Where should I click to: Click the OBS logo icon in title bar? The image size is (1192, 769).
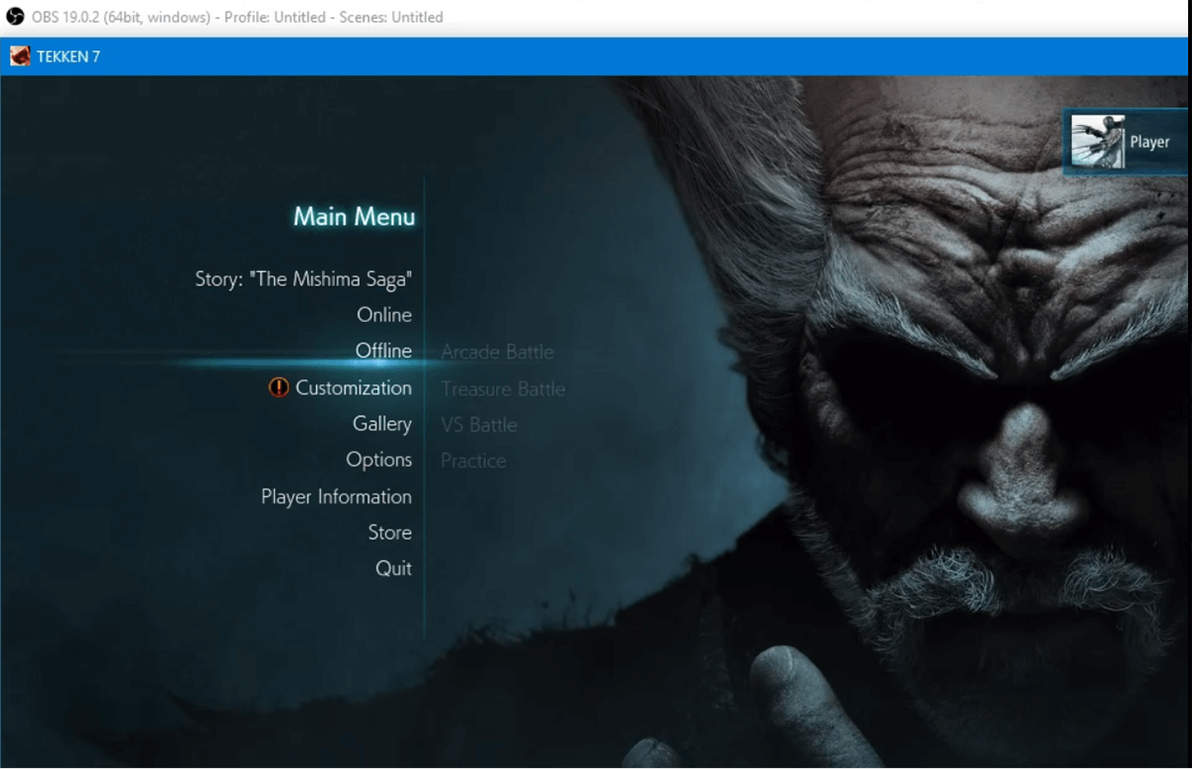[x=16, y=16]
